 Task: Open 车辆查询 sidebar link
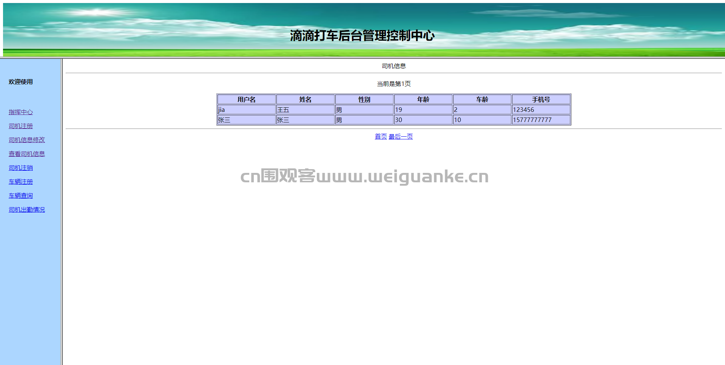(21, 196)
